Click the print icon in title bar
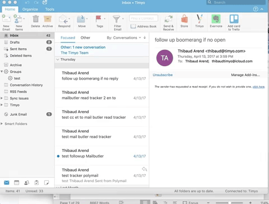Viewport: 269px width, 204px height. 45,2
